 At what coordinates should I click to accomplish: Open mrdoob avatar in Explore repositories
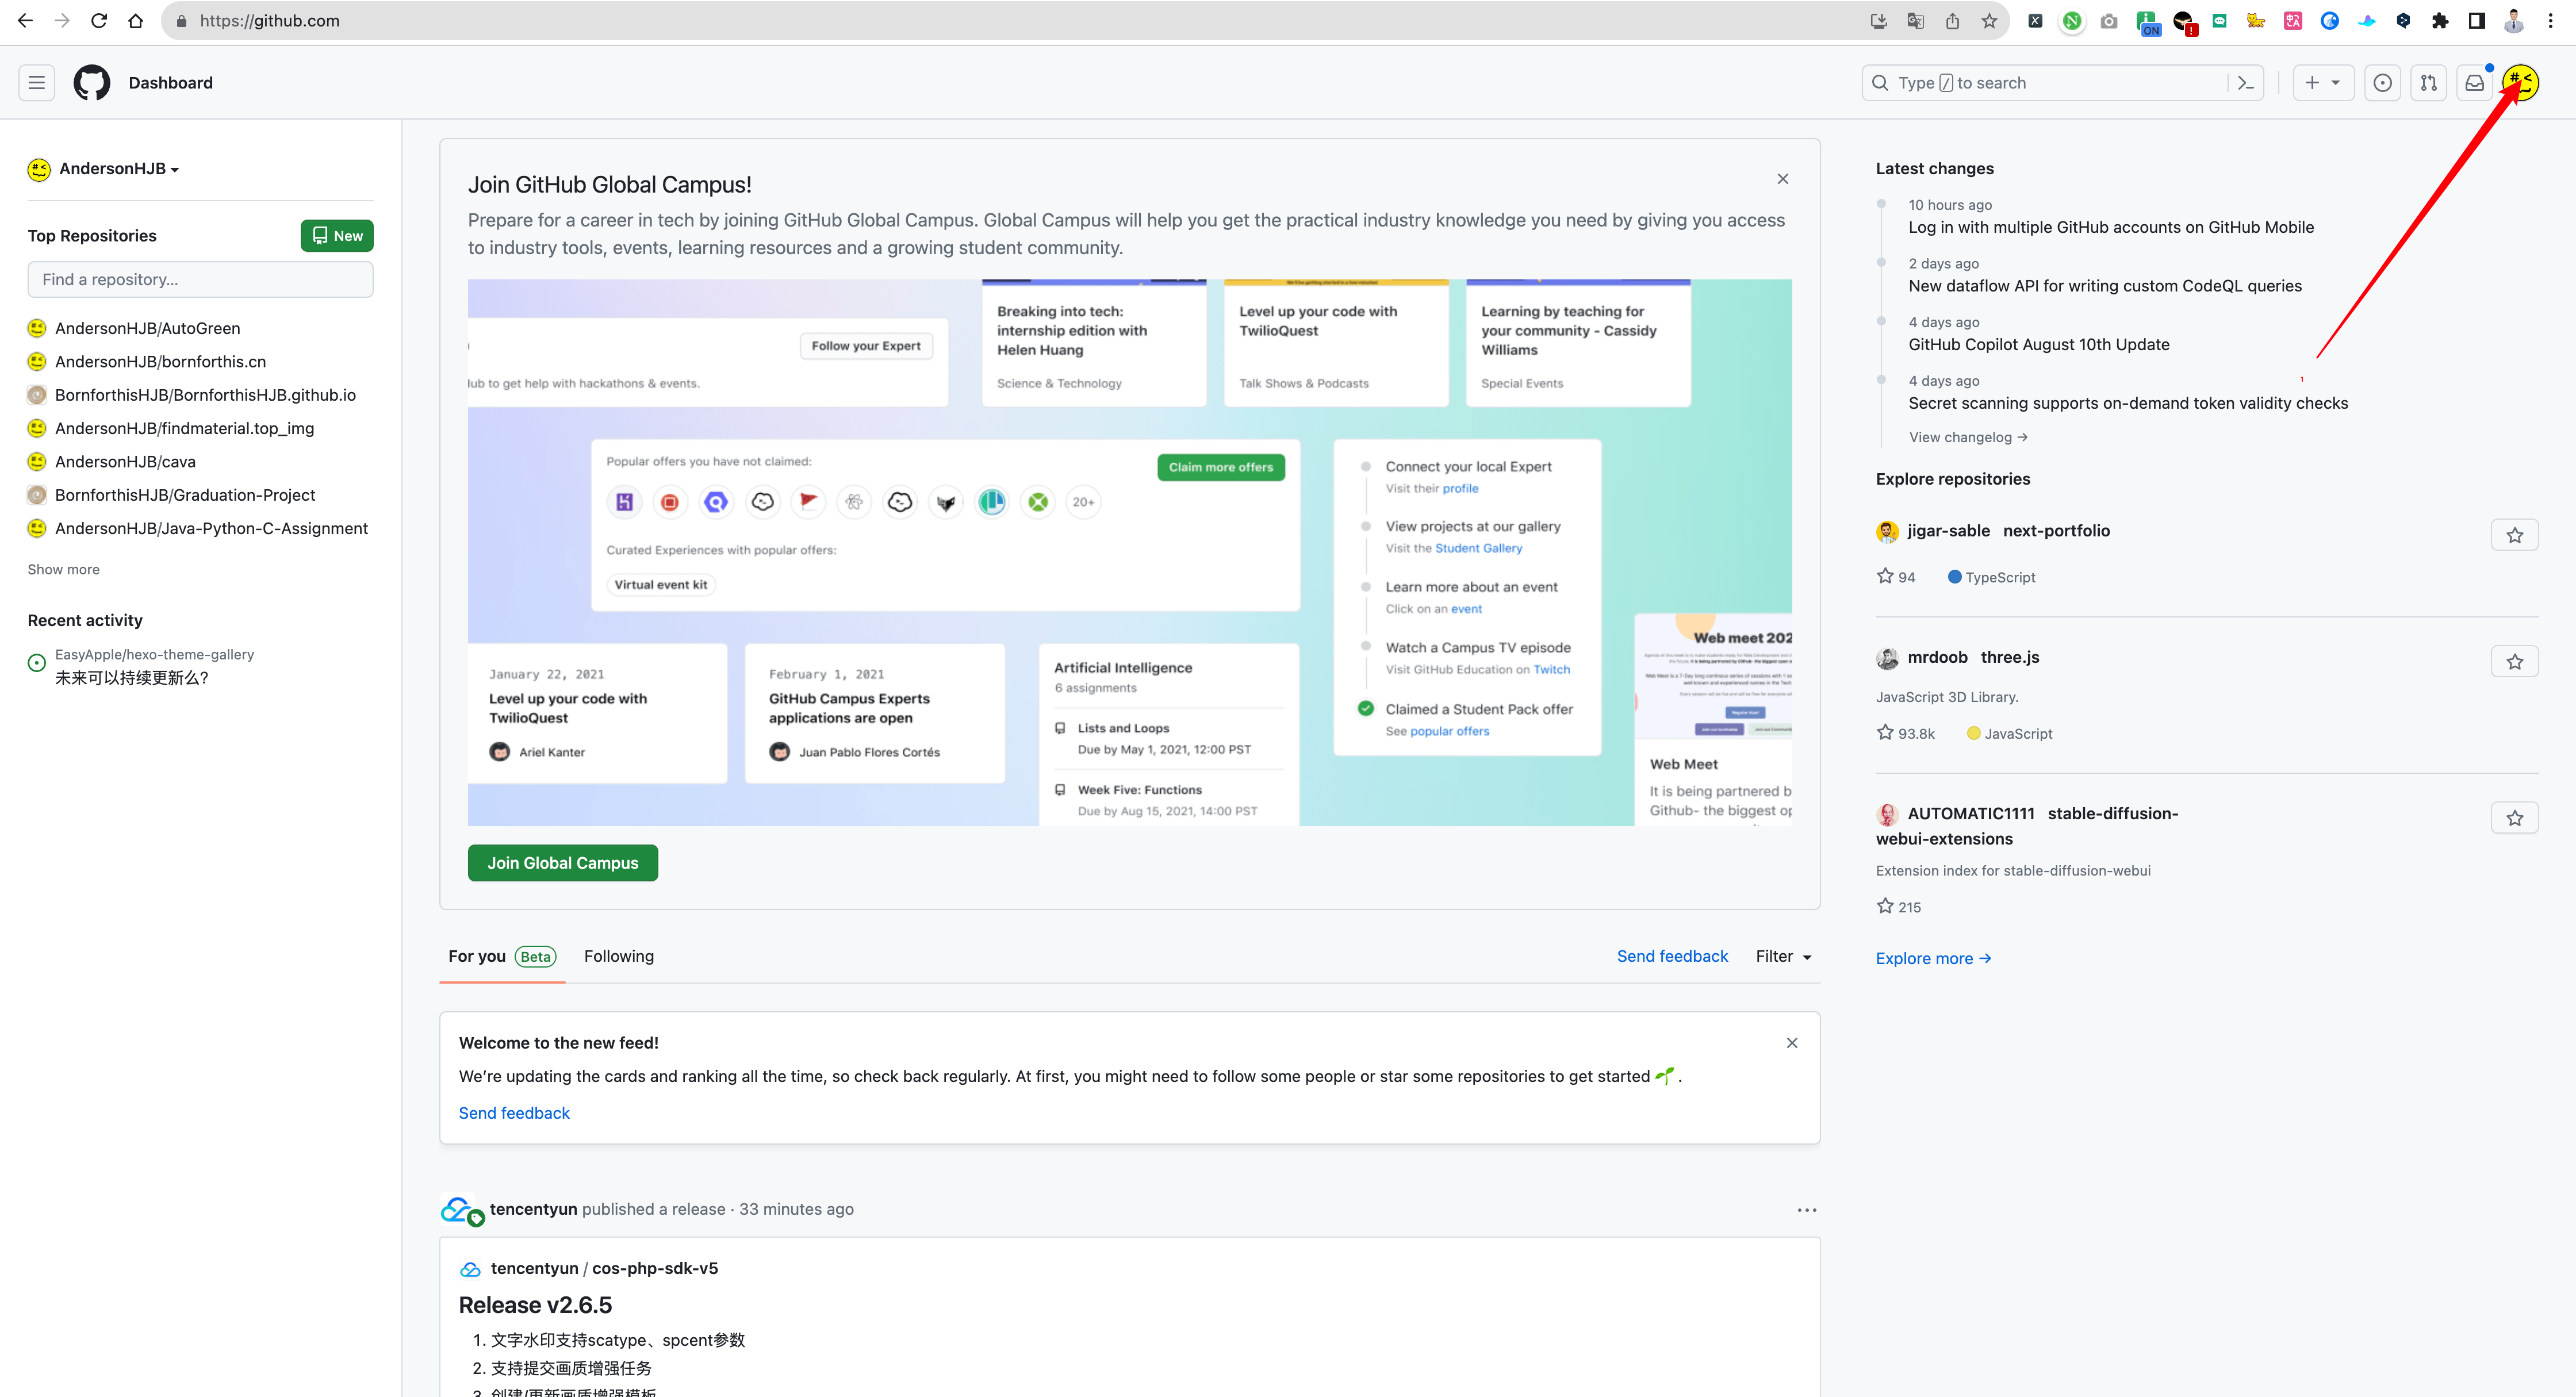pyautogui.click(x=1887, y=658)
